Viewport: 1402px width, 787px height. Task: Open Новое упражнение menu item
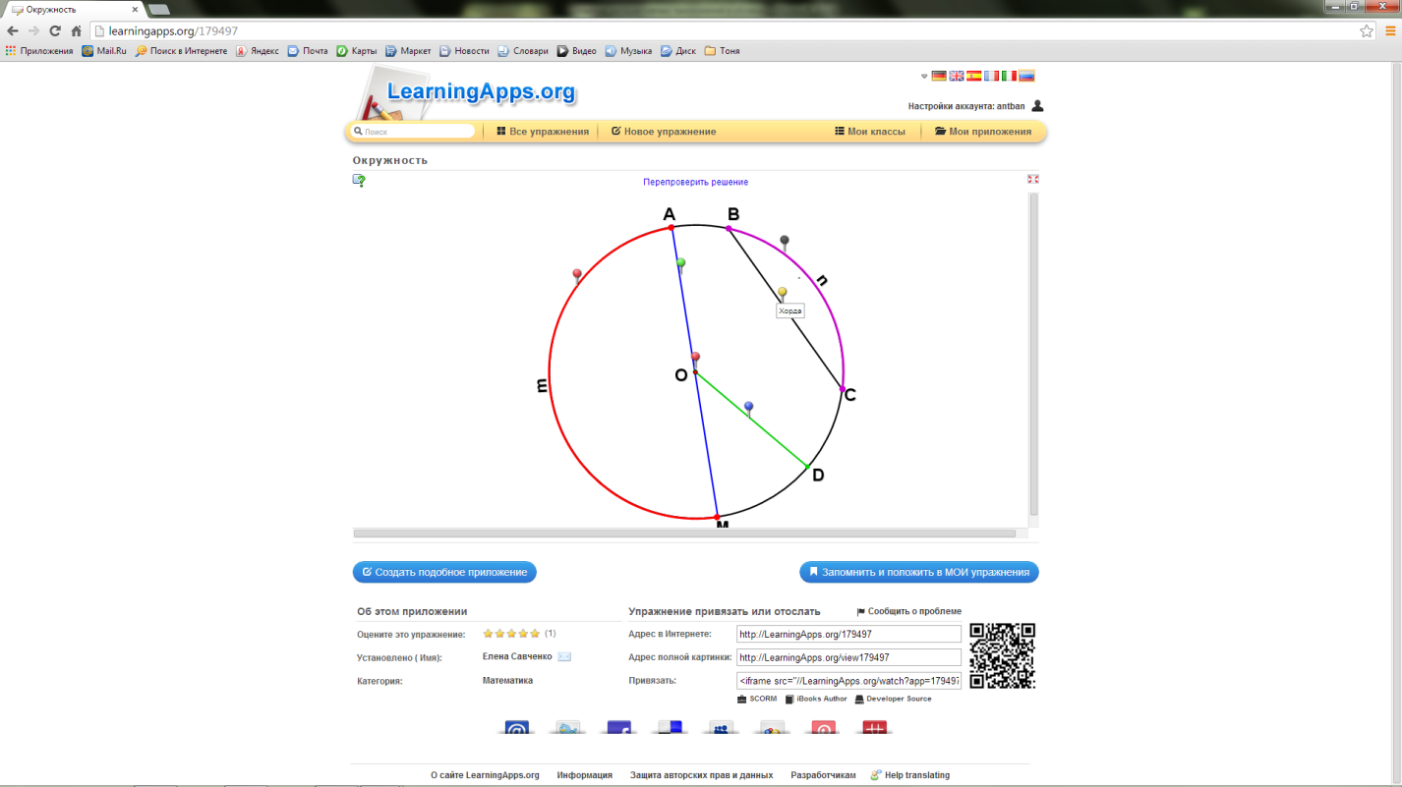pos(664,131)
